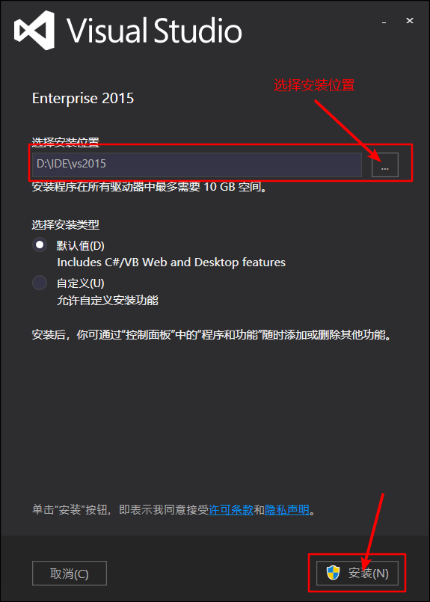This screenshot has height=602, width=430.
Task: Click the 默认值(D) option label
Action: tap(81, 245)
